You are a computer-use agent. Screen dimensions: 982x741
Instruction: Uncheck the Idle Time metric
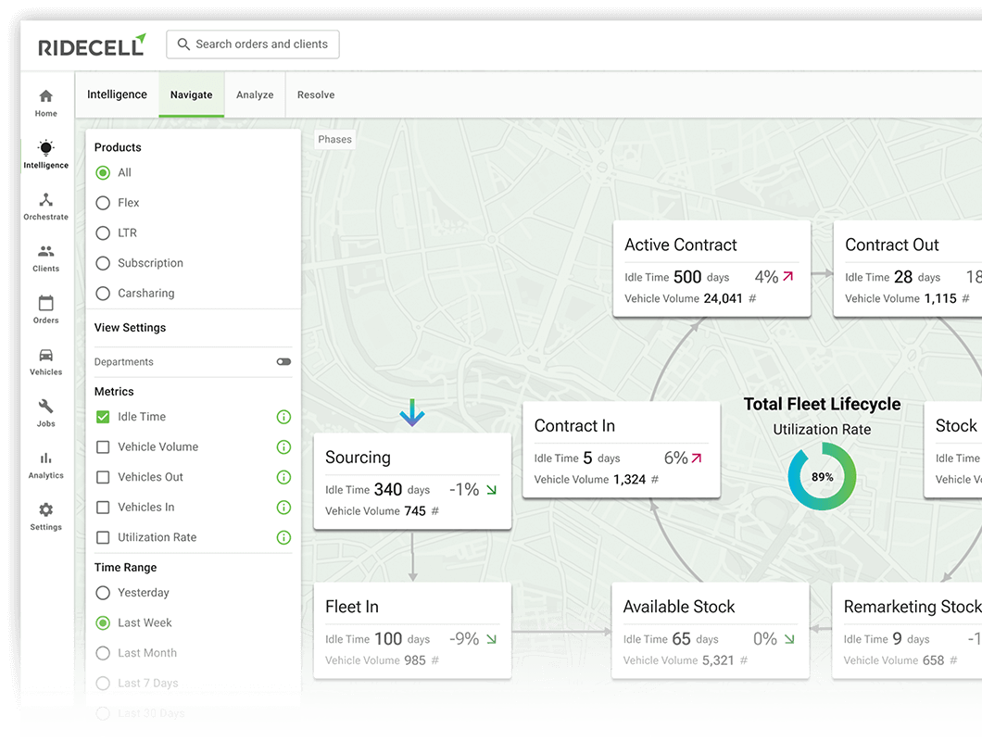coord(103,417)
